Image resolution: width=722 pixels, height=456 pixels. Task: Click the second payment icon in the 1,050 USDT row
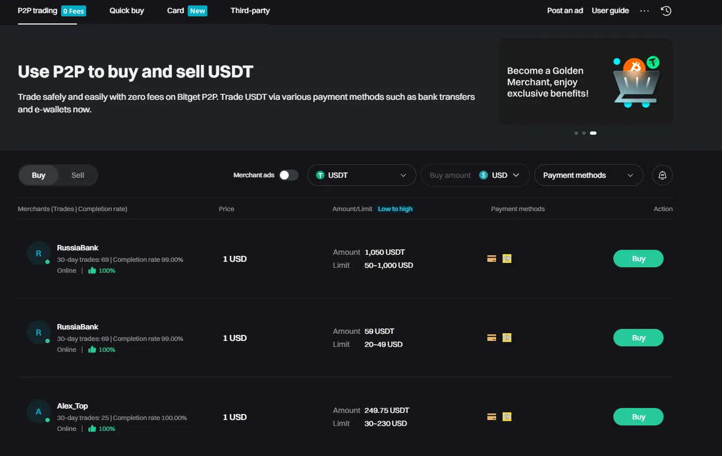pos(507,259)
